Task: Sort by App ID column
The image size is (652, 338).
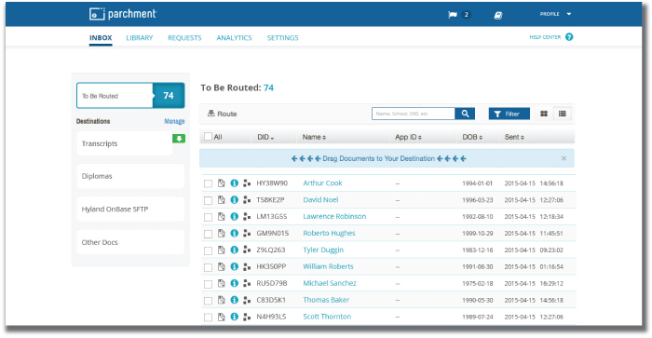Action: pos(408,137)
